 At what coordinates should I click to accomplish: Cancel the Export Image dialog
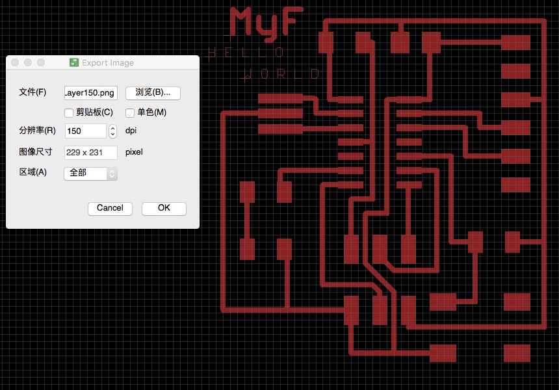point(110,208)
